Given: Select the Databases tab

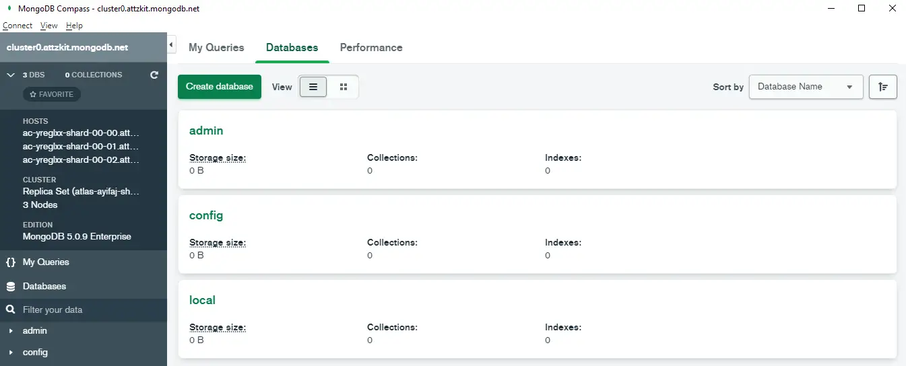Looking at the screenshot, I should (x=292, y=48).
